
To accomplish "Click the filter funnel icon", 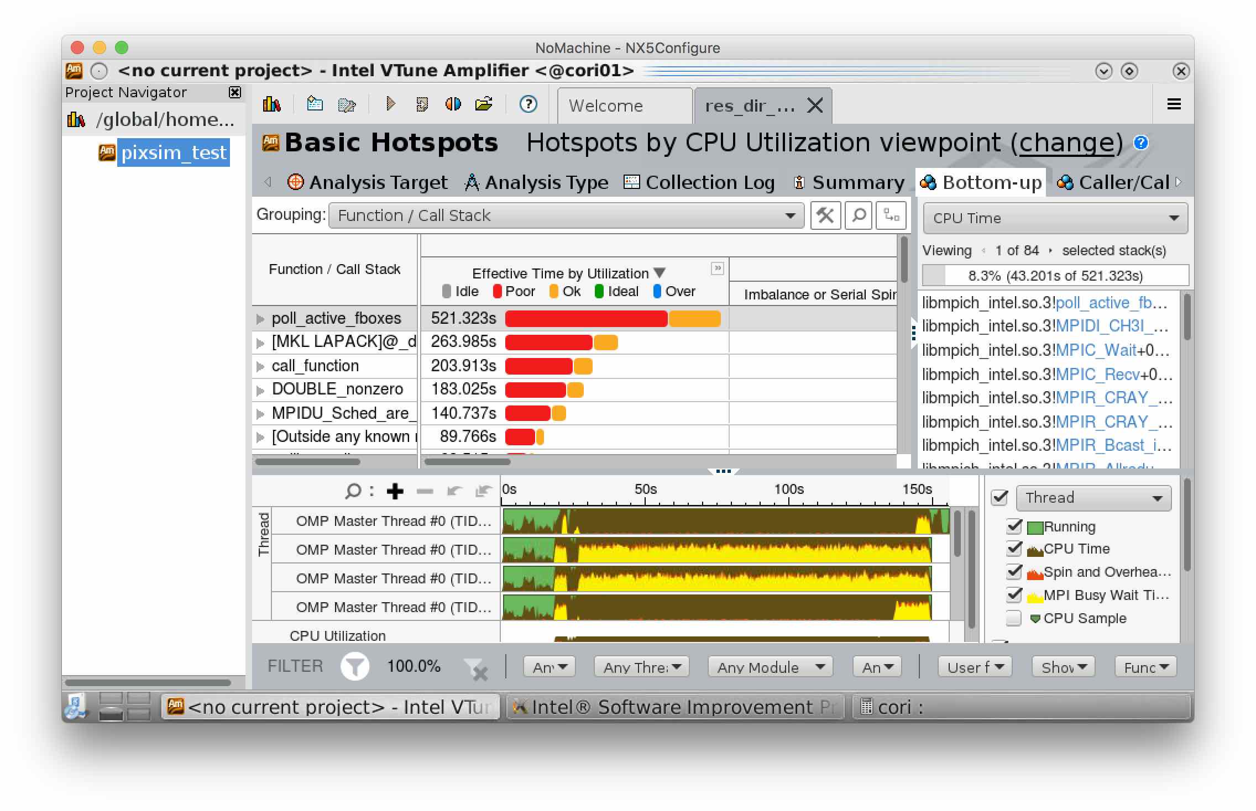I will [354, 666].
